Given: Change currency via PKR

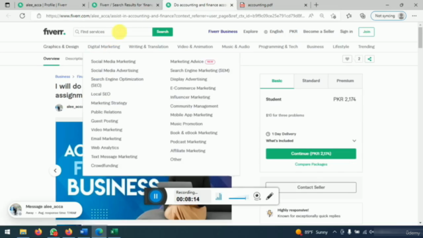Looking at the screenshot, I should [x=293, y=32].
